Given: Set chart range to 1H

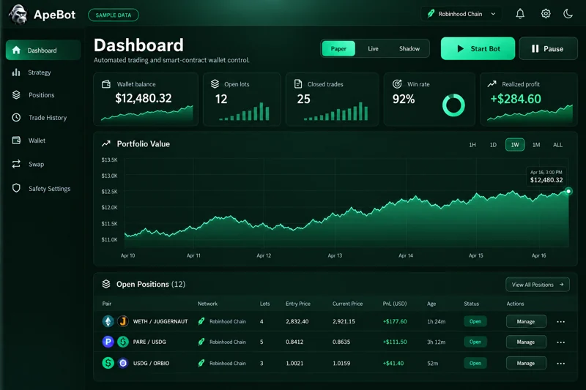Looking at the screenshot, I should point(472,145).
